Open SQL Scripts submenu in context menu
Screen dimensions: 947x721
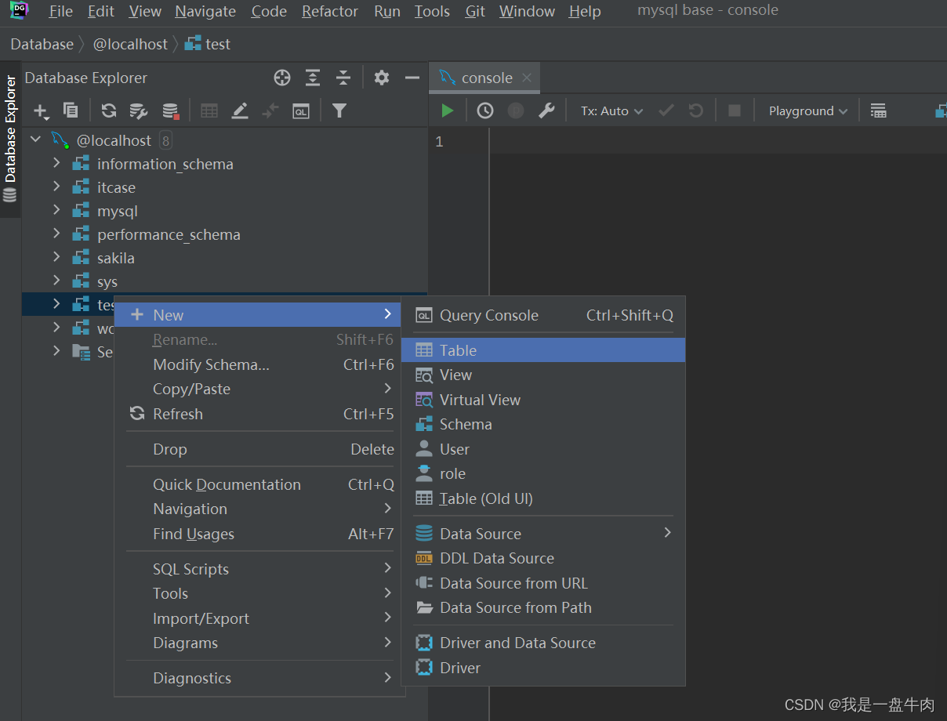[258, 569]
